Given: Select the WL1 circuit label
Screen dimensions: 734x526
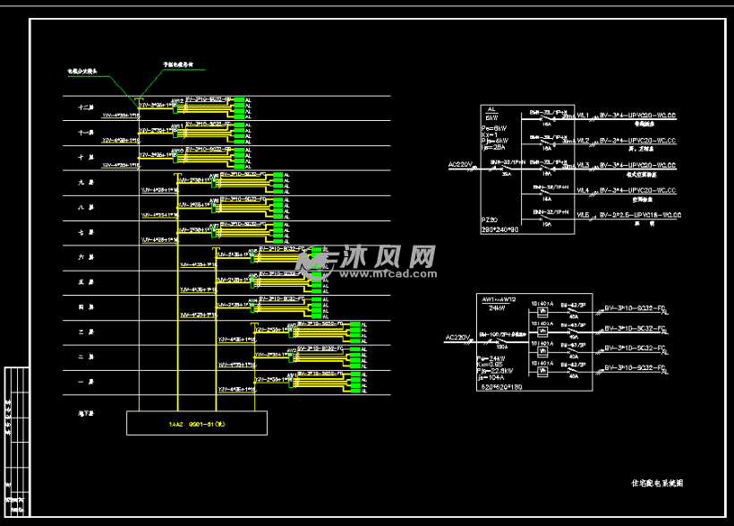Looking at the screenshot, I should (583, 115).
